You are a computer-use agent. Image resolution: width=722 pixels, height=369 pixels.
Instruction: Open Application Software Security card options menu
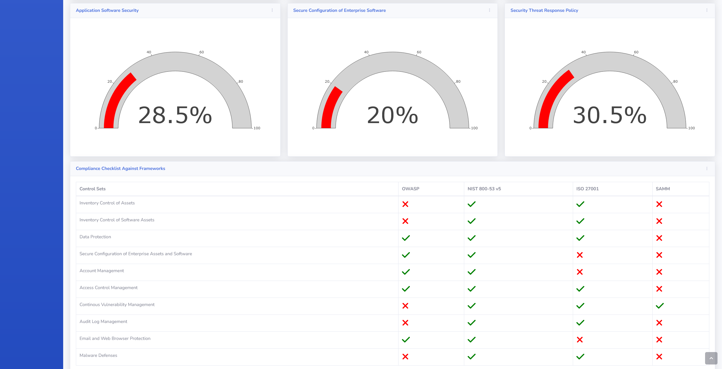(272, 10)
